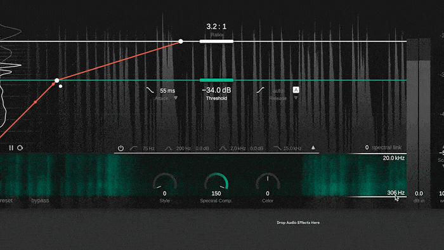This screenshot has width=444, height=250.
Task: Click the 3.2 : 1 ratio value
Action: point(216,27)
